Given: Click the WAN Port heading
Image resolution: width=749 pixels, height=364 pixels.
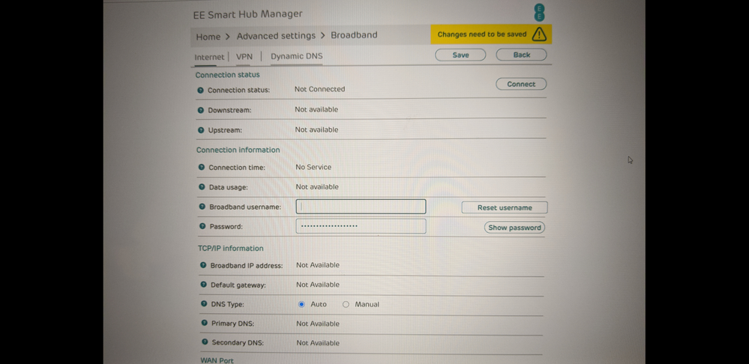Looking at the screenshot, I should click(217, 361).
